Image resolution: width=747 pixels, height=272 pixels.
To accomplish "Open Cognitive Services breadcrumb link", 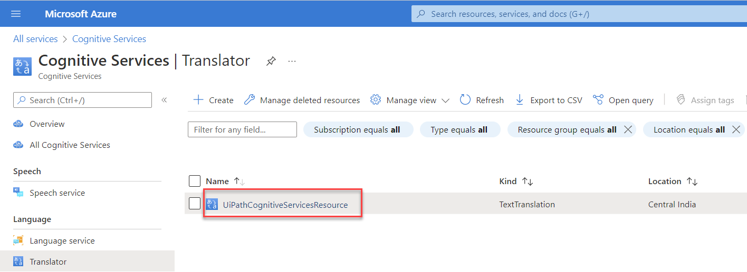I will pos(109,39).
